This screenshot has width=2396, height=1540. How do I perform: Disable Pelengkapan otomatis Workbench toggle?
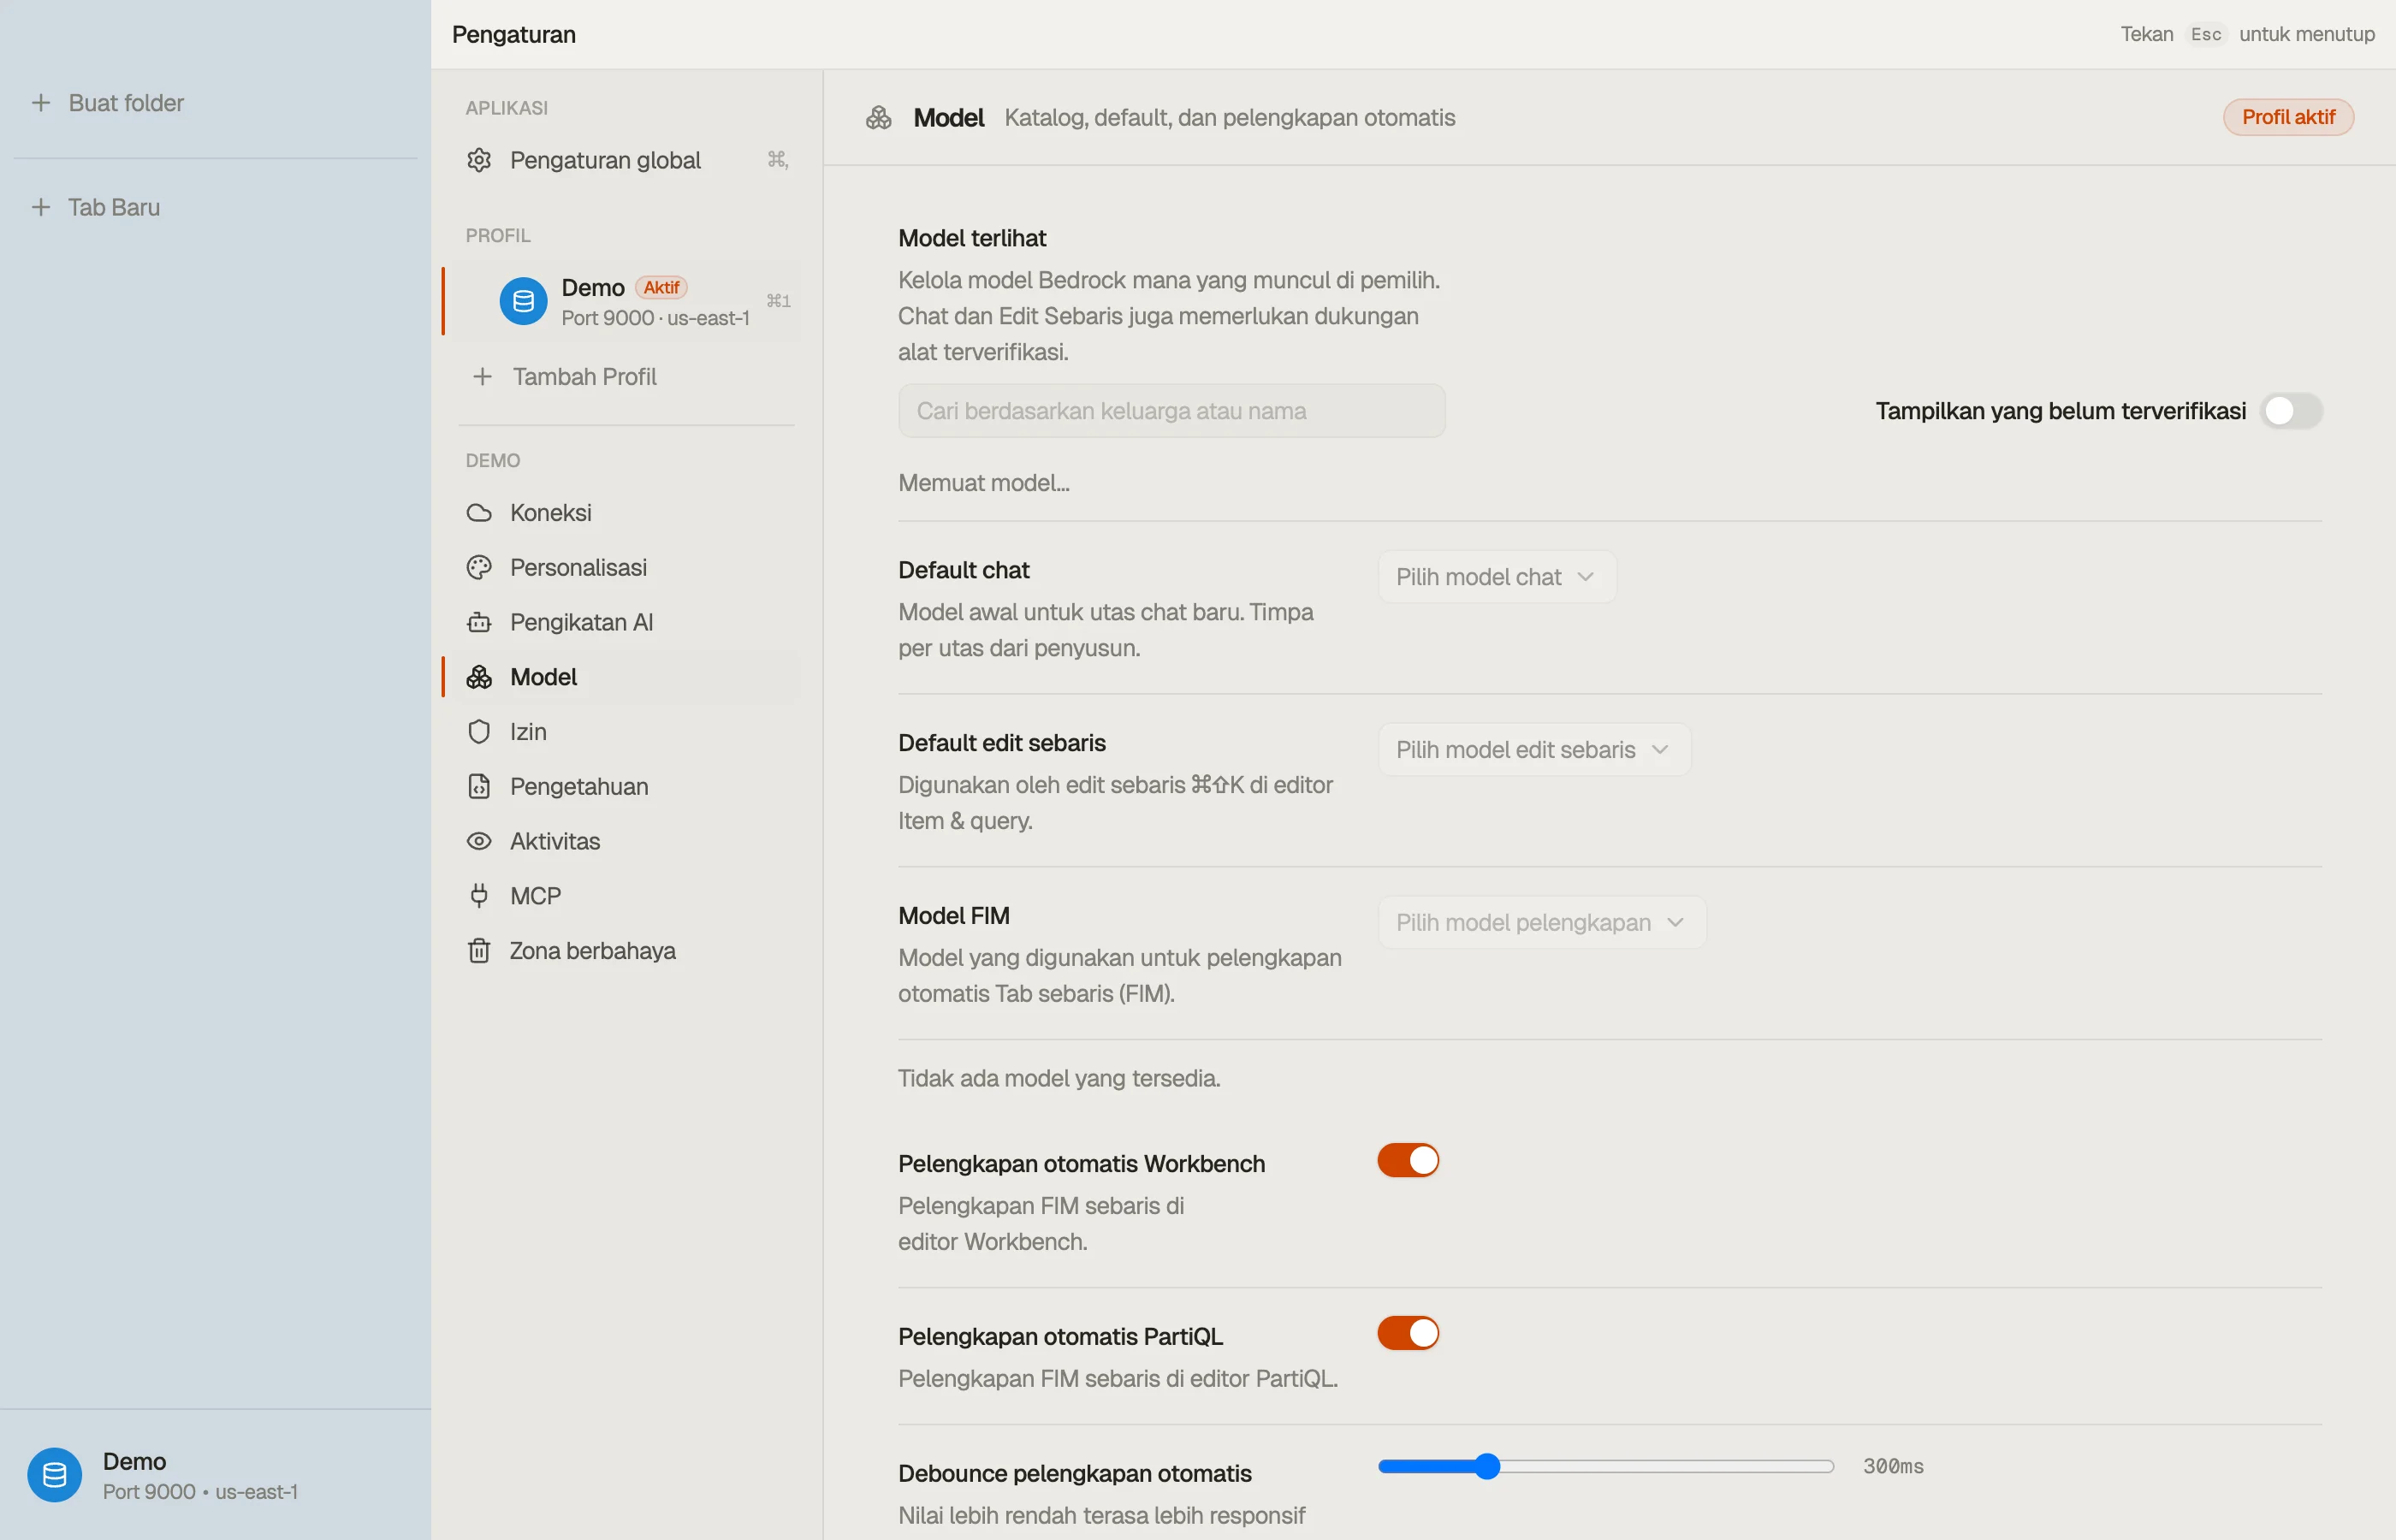[x=1408, y=1161]
